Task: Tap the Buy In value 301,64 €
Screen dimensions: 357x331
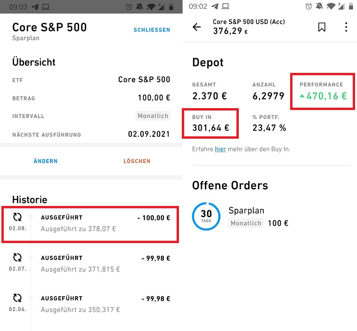Action: (x=211, y=128)
